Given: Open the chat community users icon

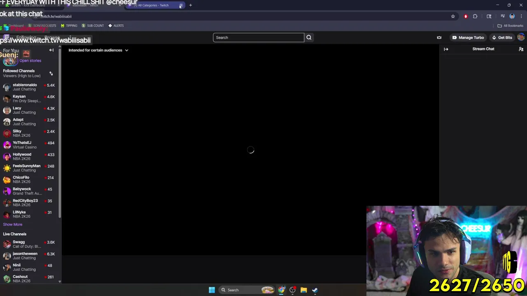Looking at the screenshot, I should (x=521, y=49).
